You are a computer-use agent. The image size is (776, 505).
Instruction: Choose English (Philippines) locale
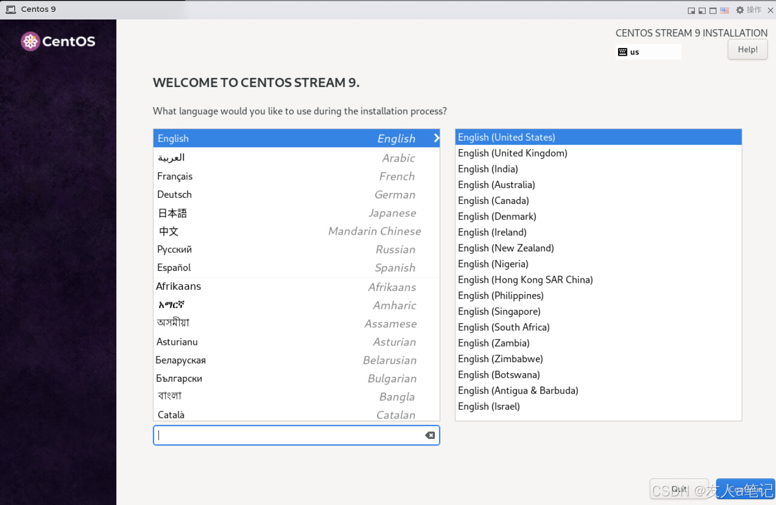coord(598,296)
